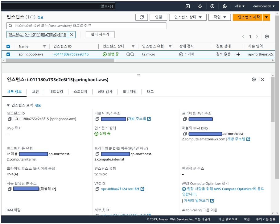
Task: Click the search magnifier icon
Action: pos(10,26)
